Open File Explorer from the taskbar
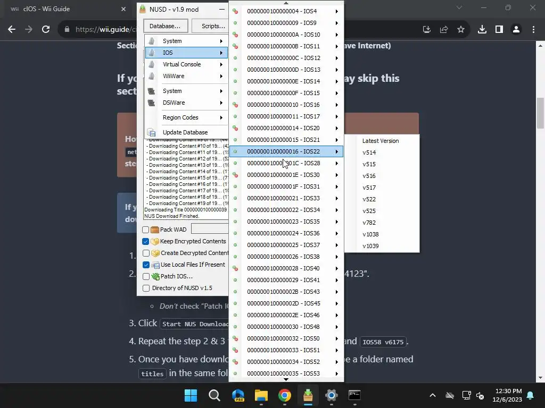 click(x=261, y=395)
